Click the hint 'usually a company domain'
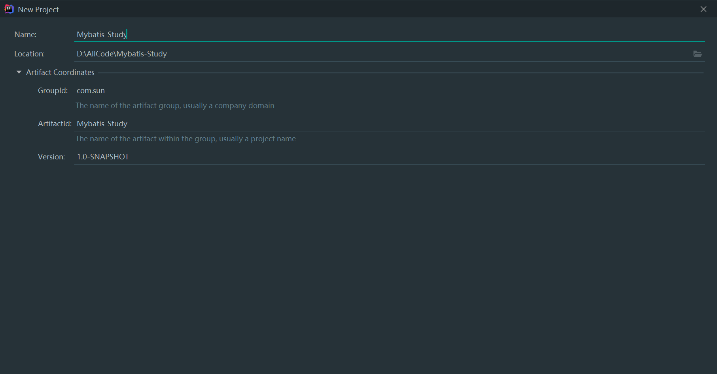 [229, 105]
